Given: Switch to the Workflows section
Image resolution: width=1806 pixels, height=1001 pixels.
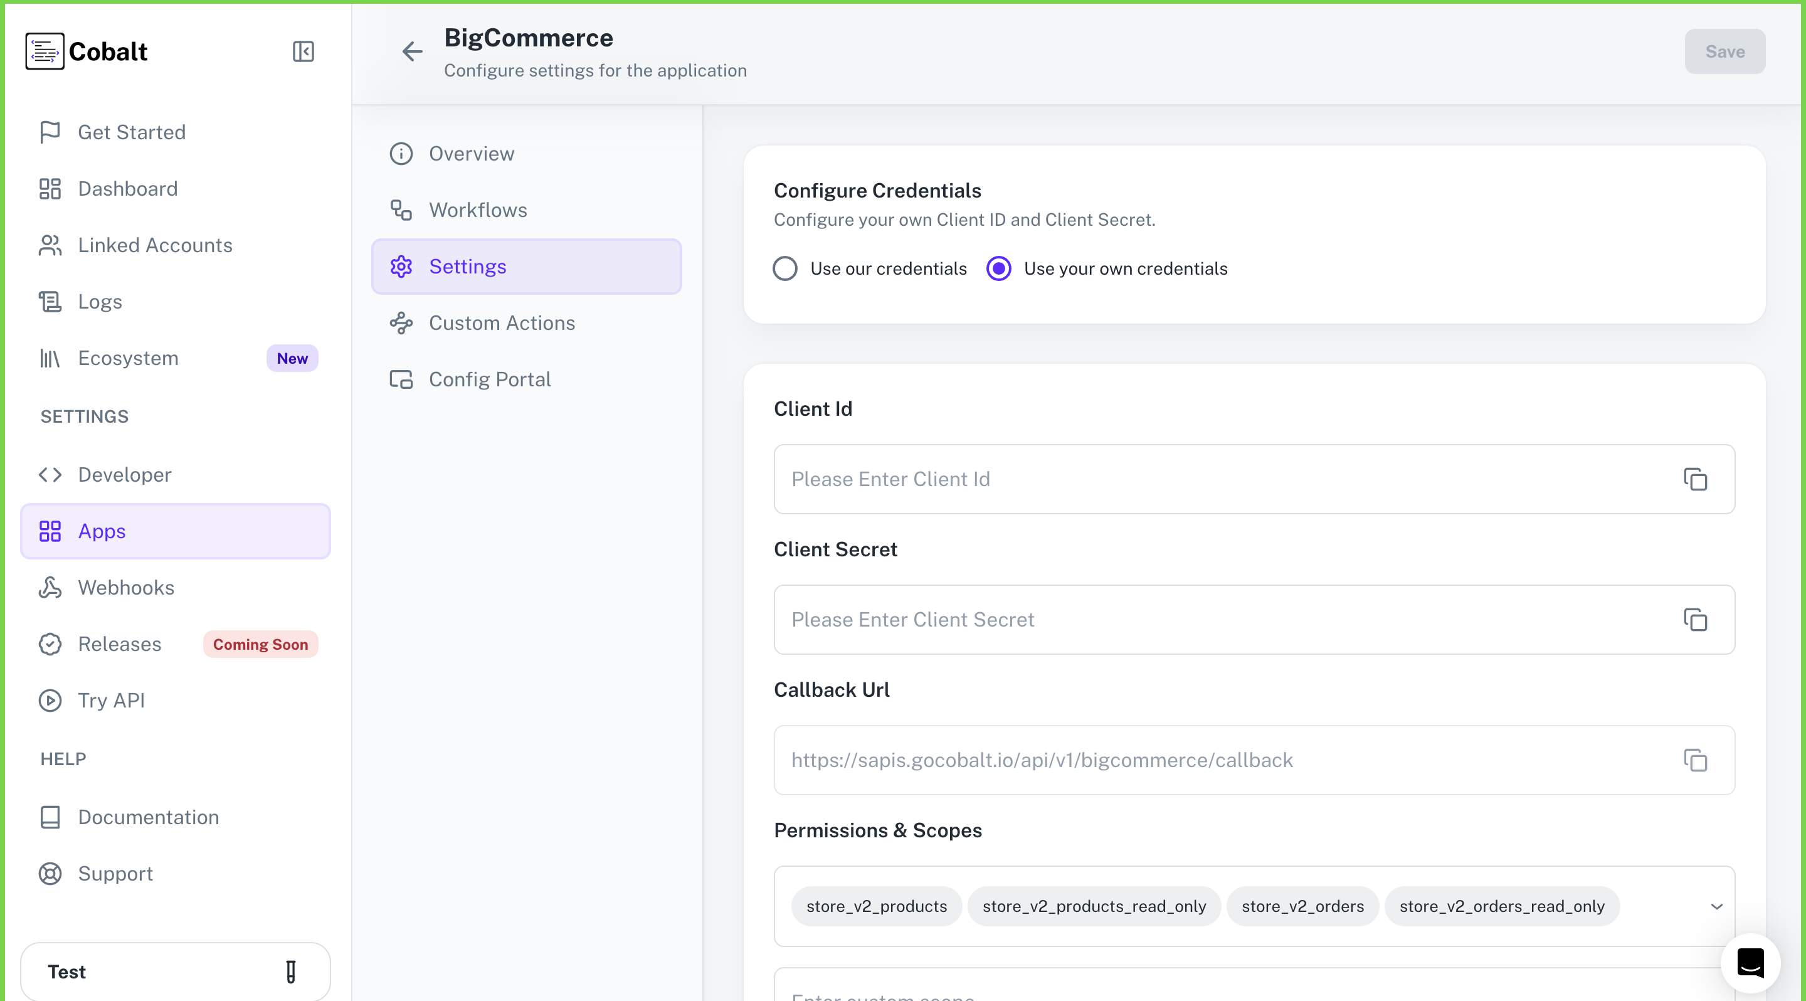Looking at the screenshot, I should coord(478,209).
